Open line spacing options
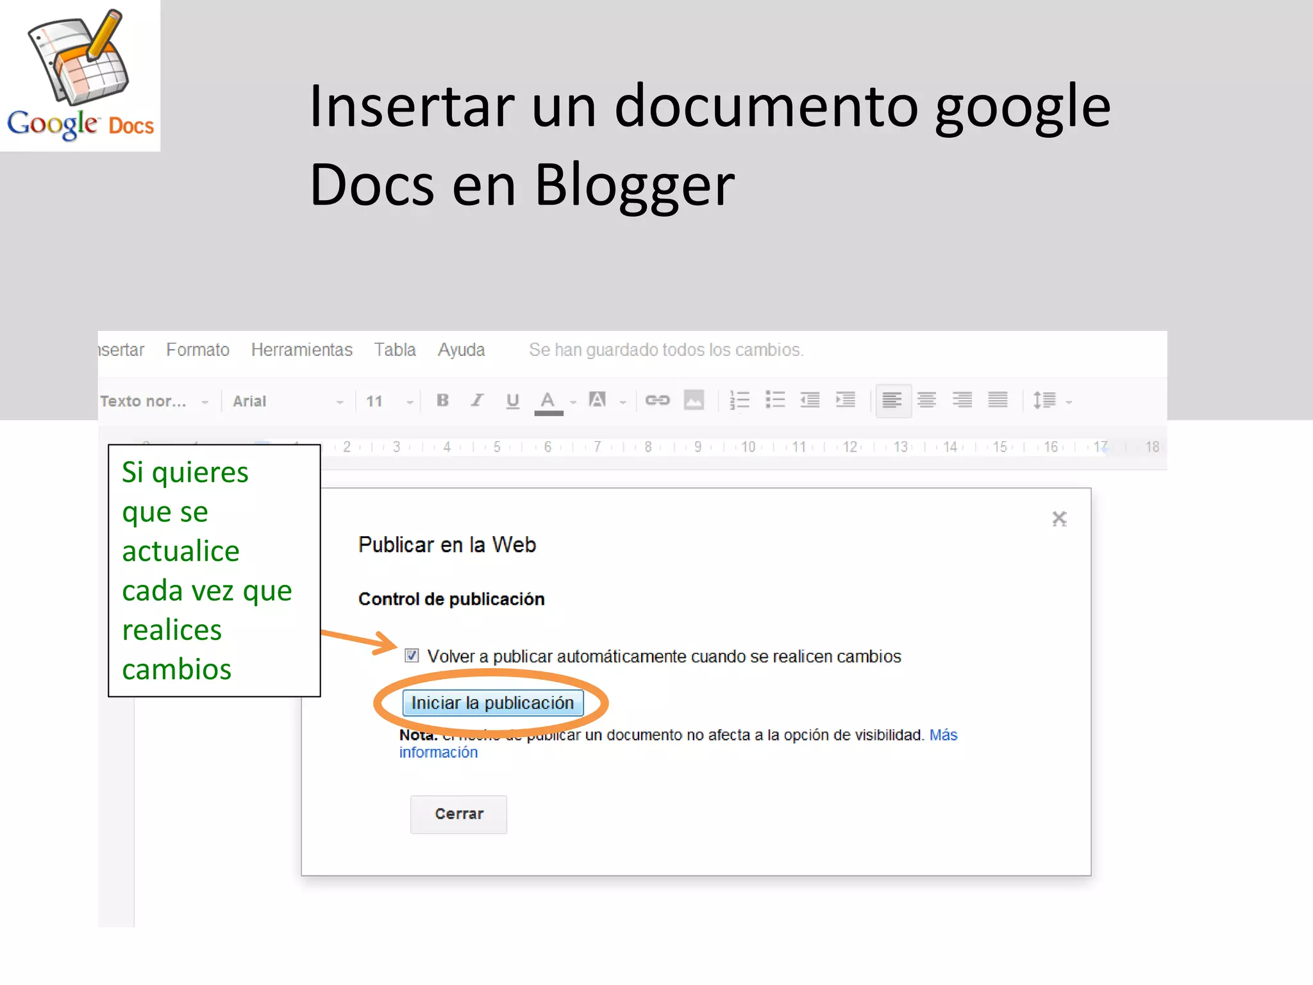 [x=1044, y=400]
